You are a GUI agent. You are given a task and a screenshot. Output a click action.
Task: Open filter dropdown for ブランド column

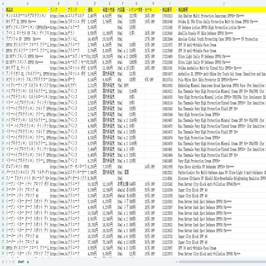pos(86,10)
